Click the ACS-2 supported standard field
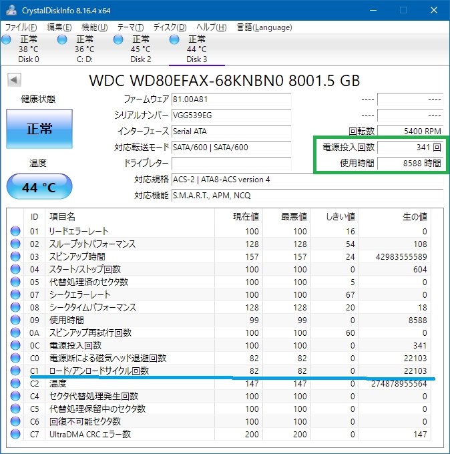Image resolution: width=450 pixels, height=454 pixels. [308, 180]
